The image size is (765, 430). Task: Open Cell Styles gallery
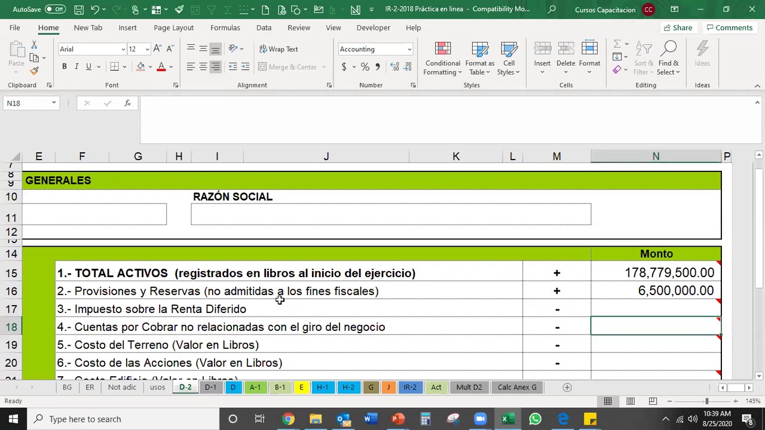(x=509, y=59)
